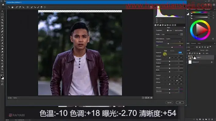Screen dimensions: 216x121
Task: Select the Color treatment radio button
Action: pos(168,31)
